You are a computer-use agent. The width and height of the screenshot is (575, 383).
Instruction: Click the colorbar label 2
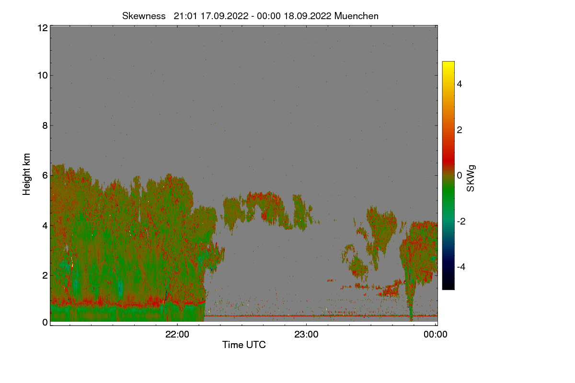pyautogui.click(x=460, y=130)
